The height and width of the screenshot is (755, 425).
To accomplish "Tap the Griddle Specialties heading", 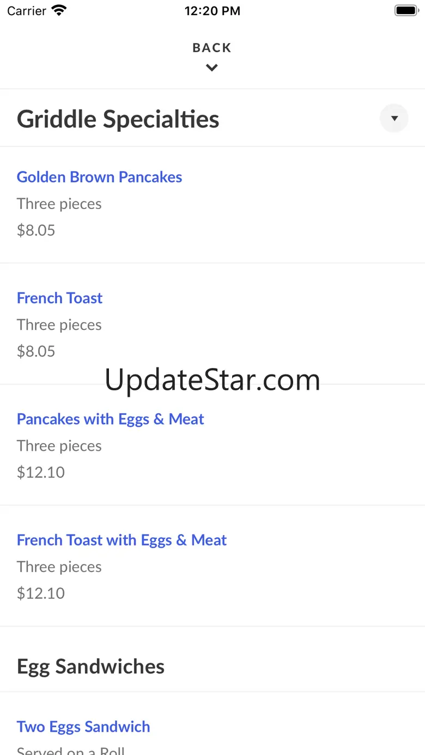I will (118, 119).
